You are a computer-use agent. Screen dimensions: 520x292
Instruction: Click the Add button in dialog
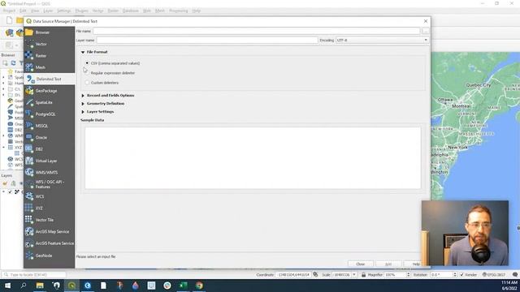388,264
